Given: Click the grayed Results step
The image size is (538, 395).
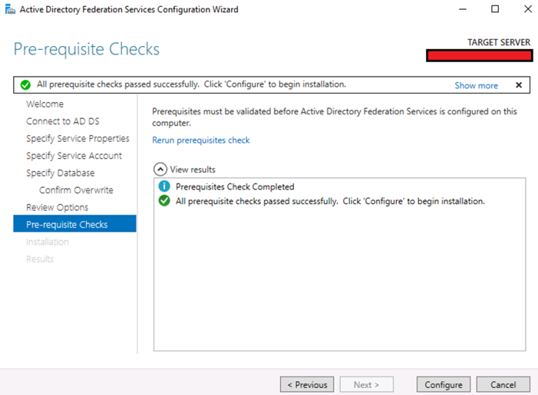Looking at the screenshot, I should (x=40, y=259).
